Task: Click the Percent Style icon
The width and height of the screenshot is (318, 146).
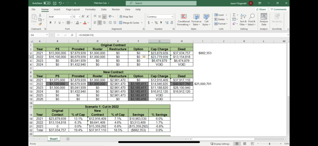Action: click(156, 23)
